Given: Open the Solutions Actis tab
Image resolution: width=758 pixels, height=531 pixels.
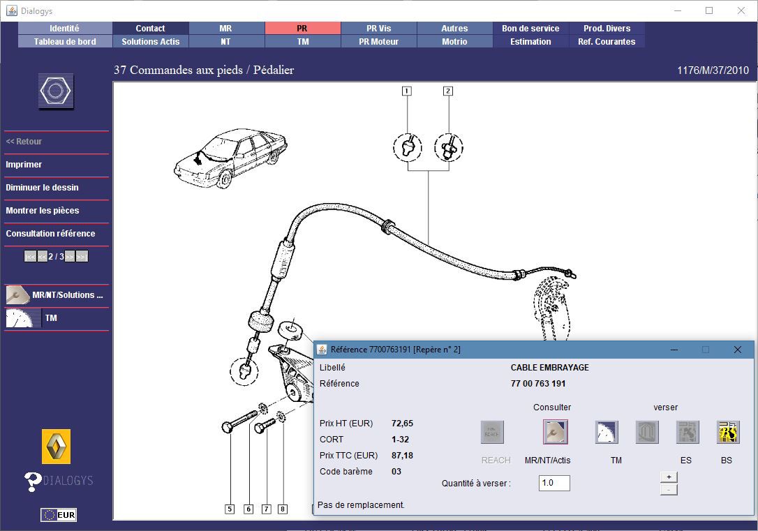Looking at the screenshot, I should (150, 42).
